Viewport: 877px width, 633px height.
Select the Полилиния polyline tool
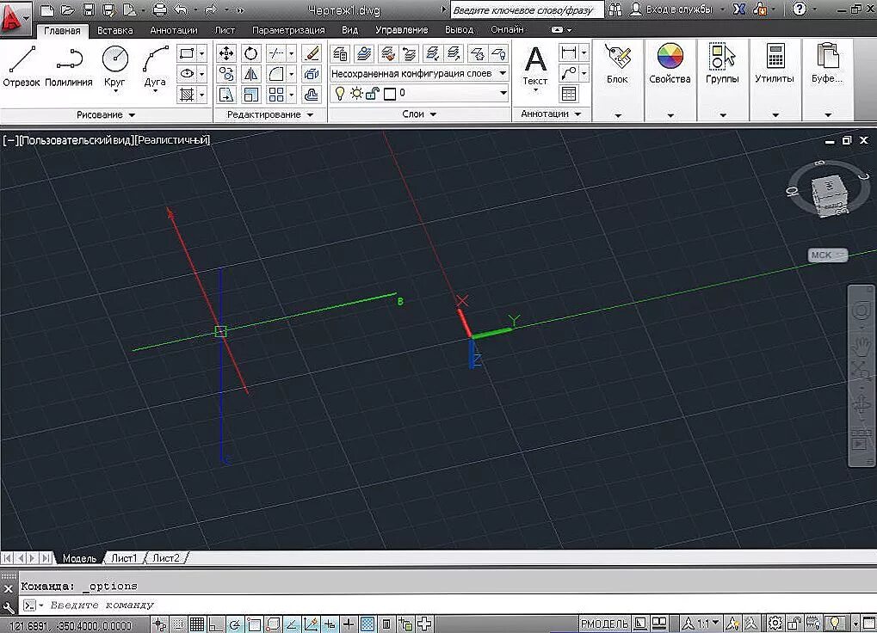coord(68,66)
